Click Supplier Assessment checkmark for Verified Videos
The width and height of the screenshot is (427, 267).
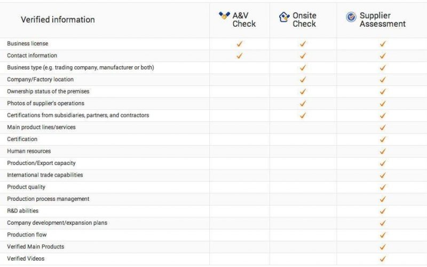coord(383,259)
